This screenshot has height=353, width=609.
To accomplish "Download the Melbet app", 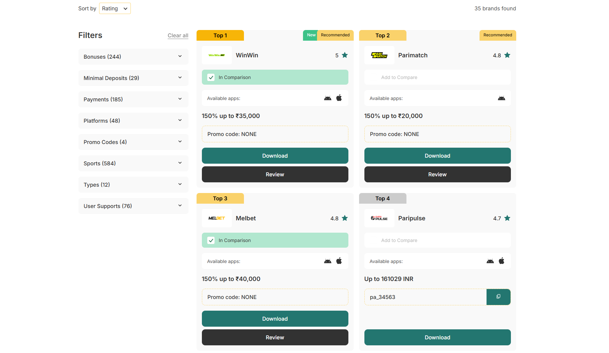I will [275, 319].
